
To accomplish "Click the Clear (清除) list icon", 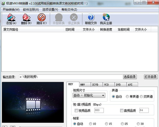I will tap(42, 19).
